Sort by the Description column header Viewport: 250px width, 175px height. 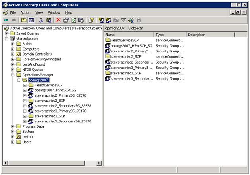tap(211, 35)
